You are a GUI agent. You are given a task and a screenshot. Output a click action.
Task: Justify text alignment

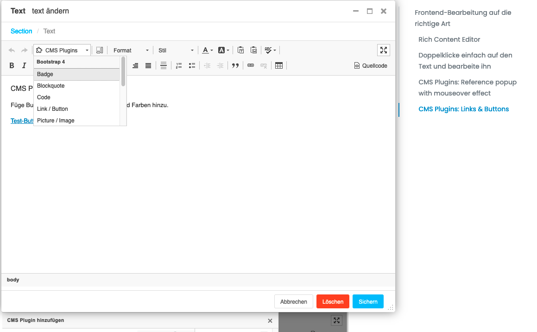(148, 66)
